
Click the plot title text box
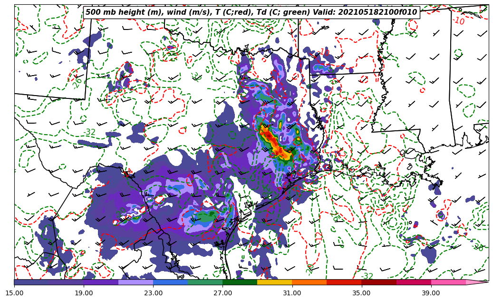click(251, 12)
